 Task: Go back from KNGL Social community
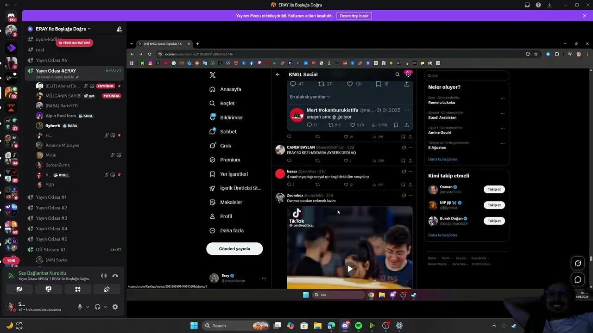pos(278,74)
